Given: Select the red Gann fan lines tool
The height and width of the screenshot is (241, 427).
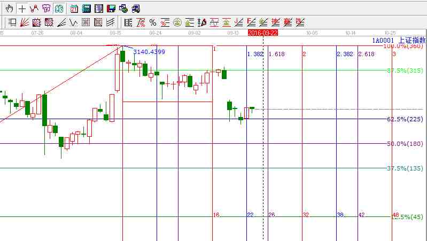Looking at the screenshot, I should tap(24, 22).
